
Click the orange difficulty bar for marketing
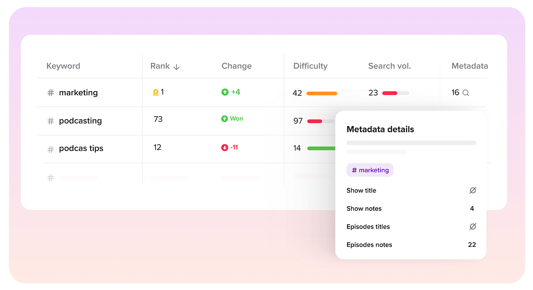pyautogui.click(x=321, y=93)
